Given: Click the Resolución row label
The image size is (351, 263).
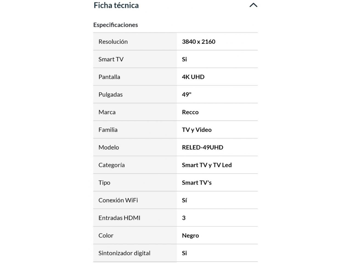Looking at the screenshot, I should click(113, 42).
